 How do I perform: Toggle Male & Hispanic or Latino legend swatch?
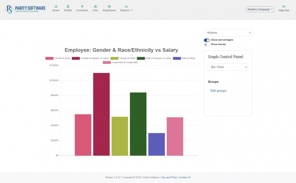click(141, 58)
